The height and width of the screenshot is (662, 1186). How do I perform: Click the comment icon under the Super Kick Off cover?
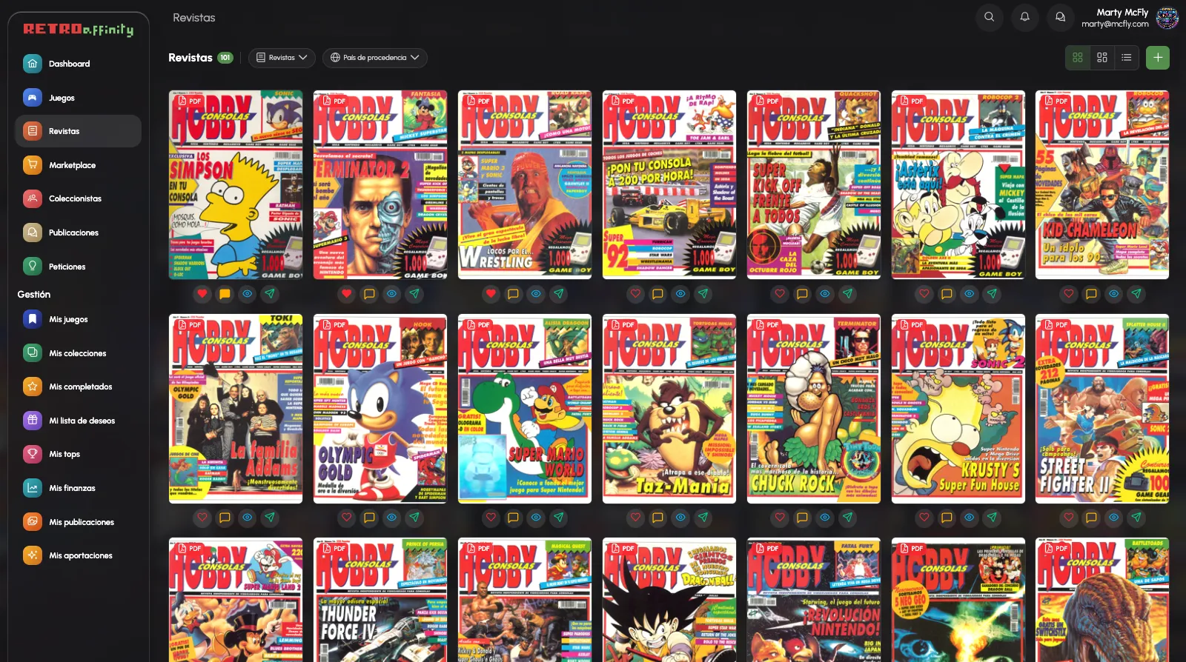click(802, 294)
